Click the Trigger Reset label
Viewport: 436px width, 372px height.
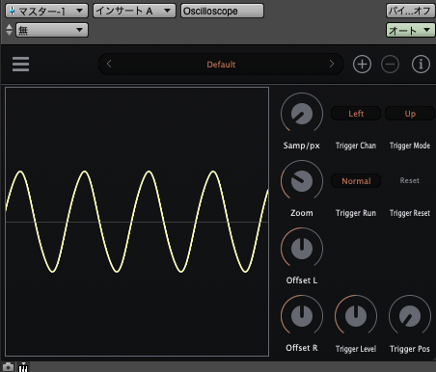tap(410, 213)
